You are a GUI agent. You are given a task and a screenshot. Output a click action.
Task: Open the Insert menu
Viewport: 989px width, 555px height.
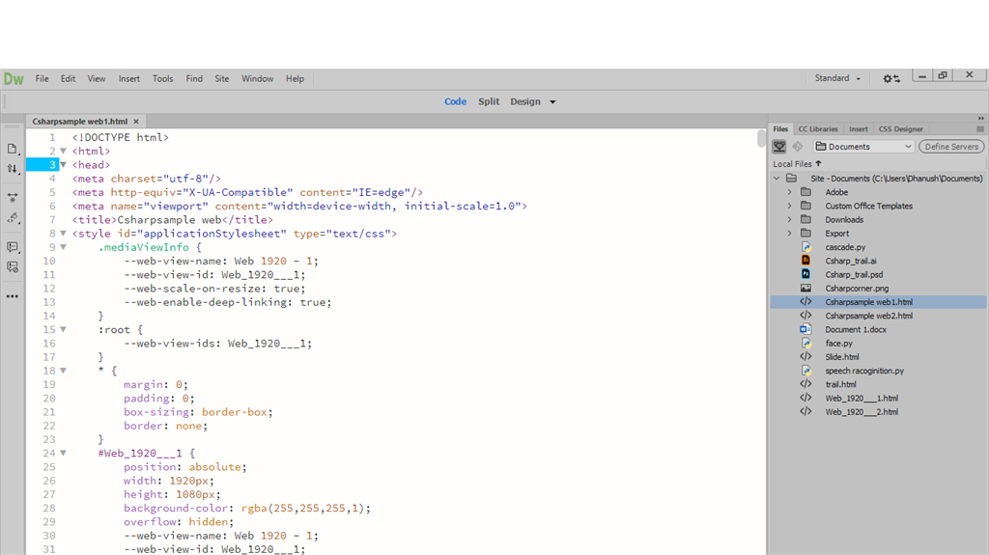[129, 79]
